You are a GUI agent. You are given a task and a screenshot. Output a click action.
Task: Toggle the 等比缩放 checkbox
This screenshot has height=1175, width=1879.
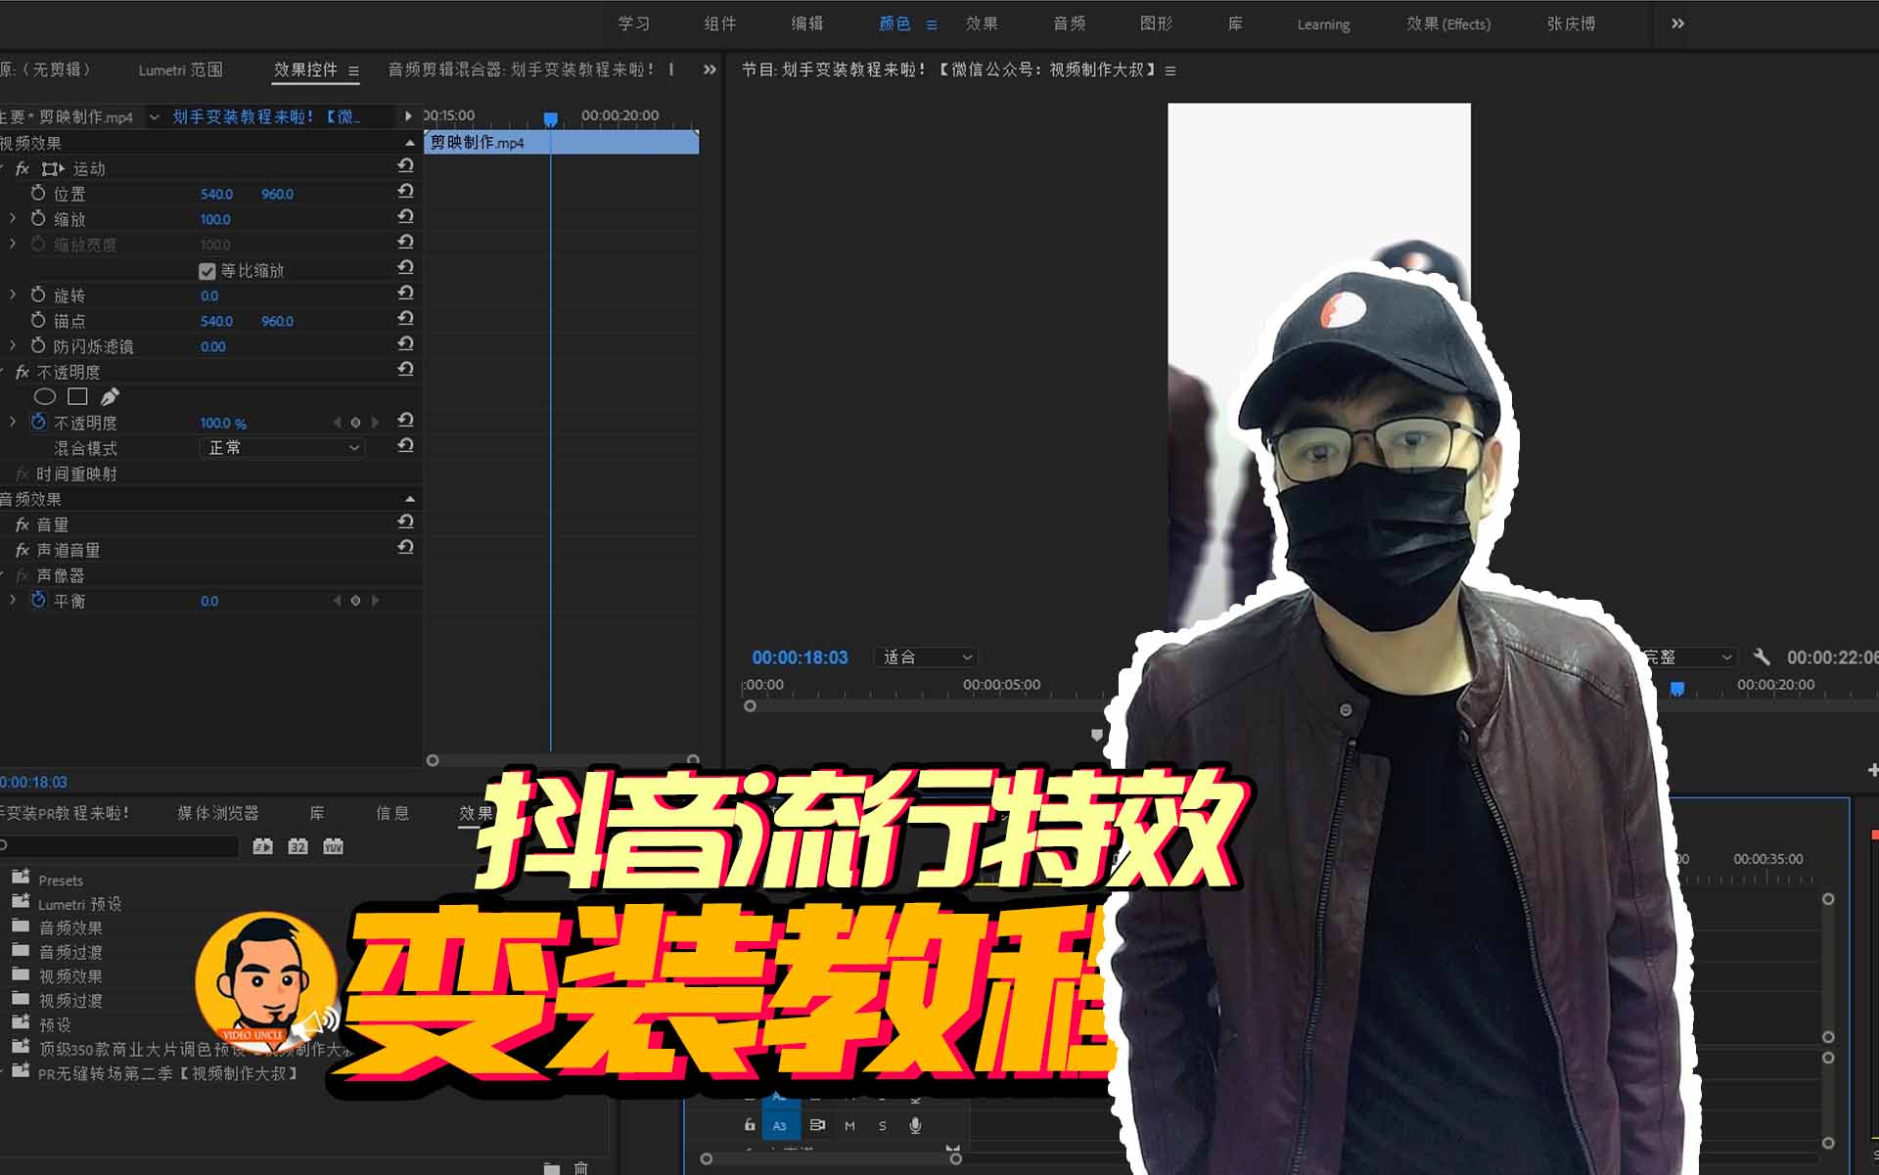(x=206, y=271)
